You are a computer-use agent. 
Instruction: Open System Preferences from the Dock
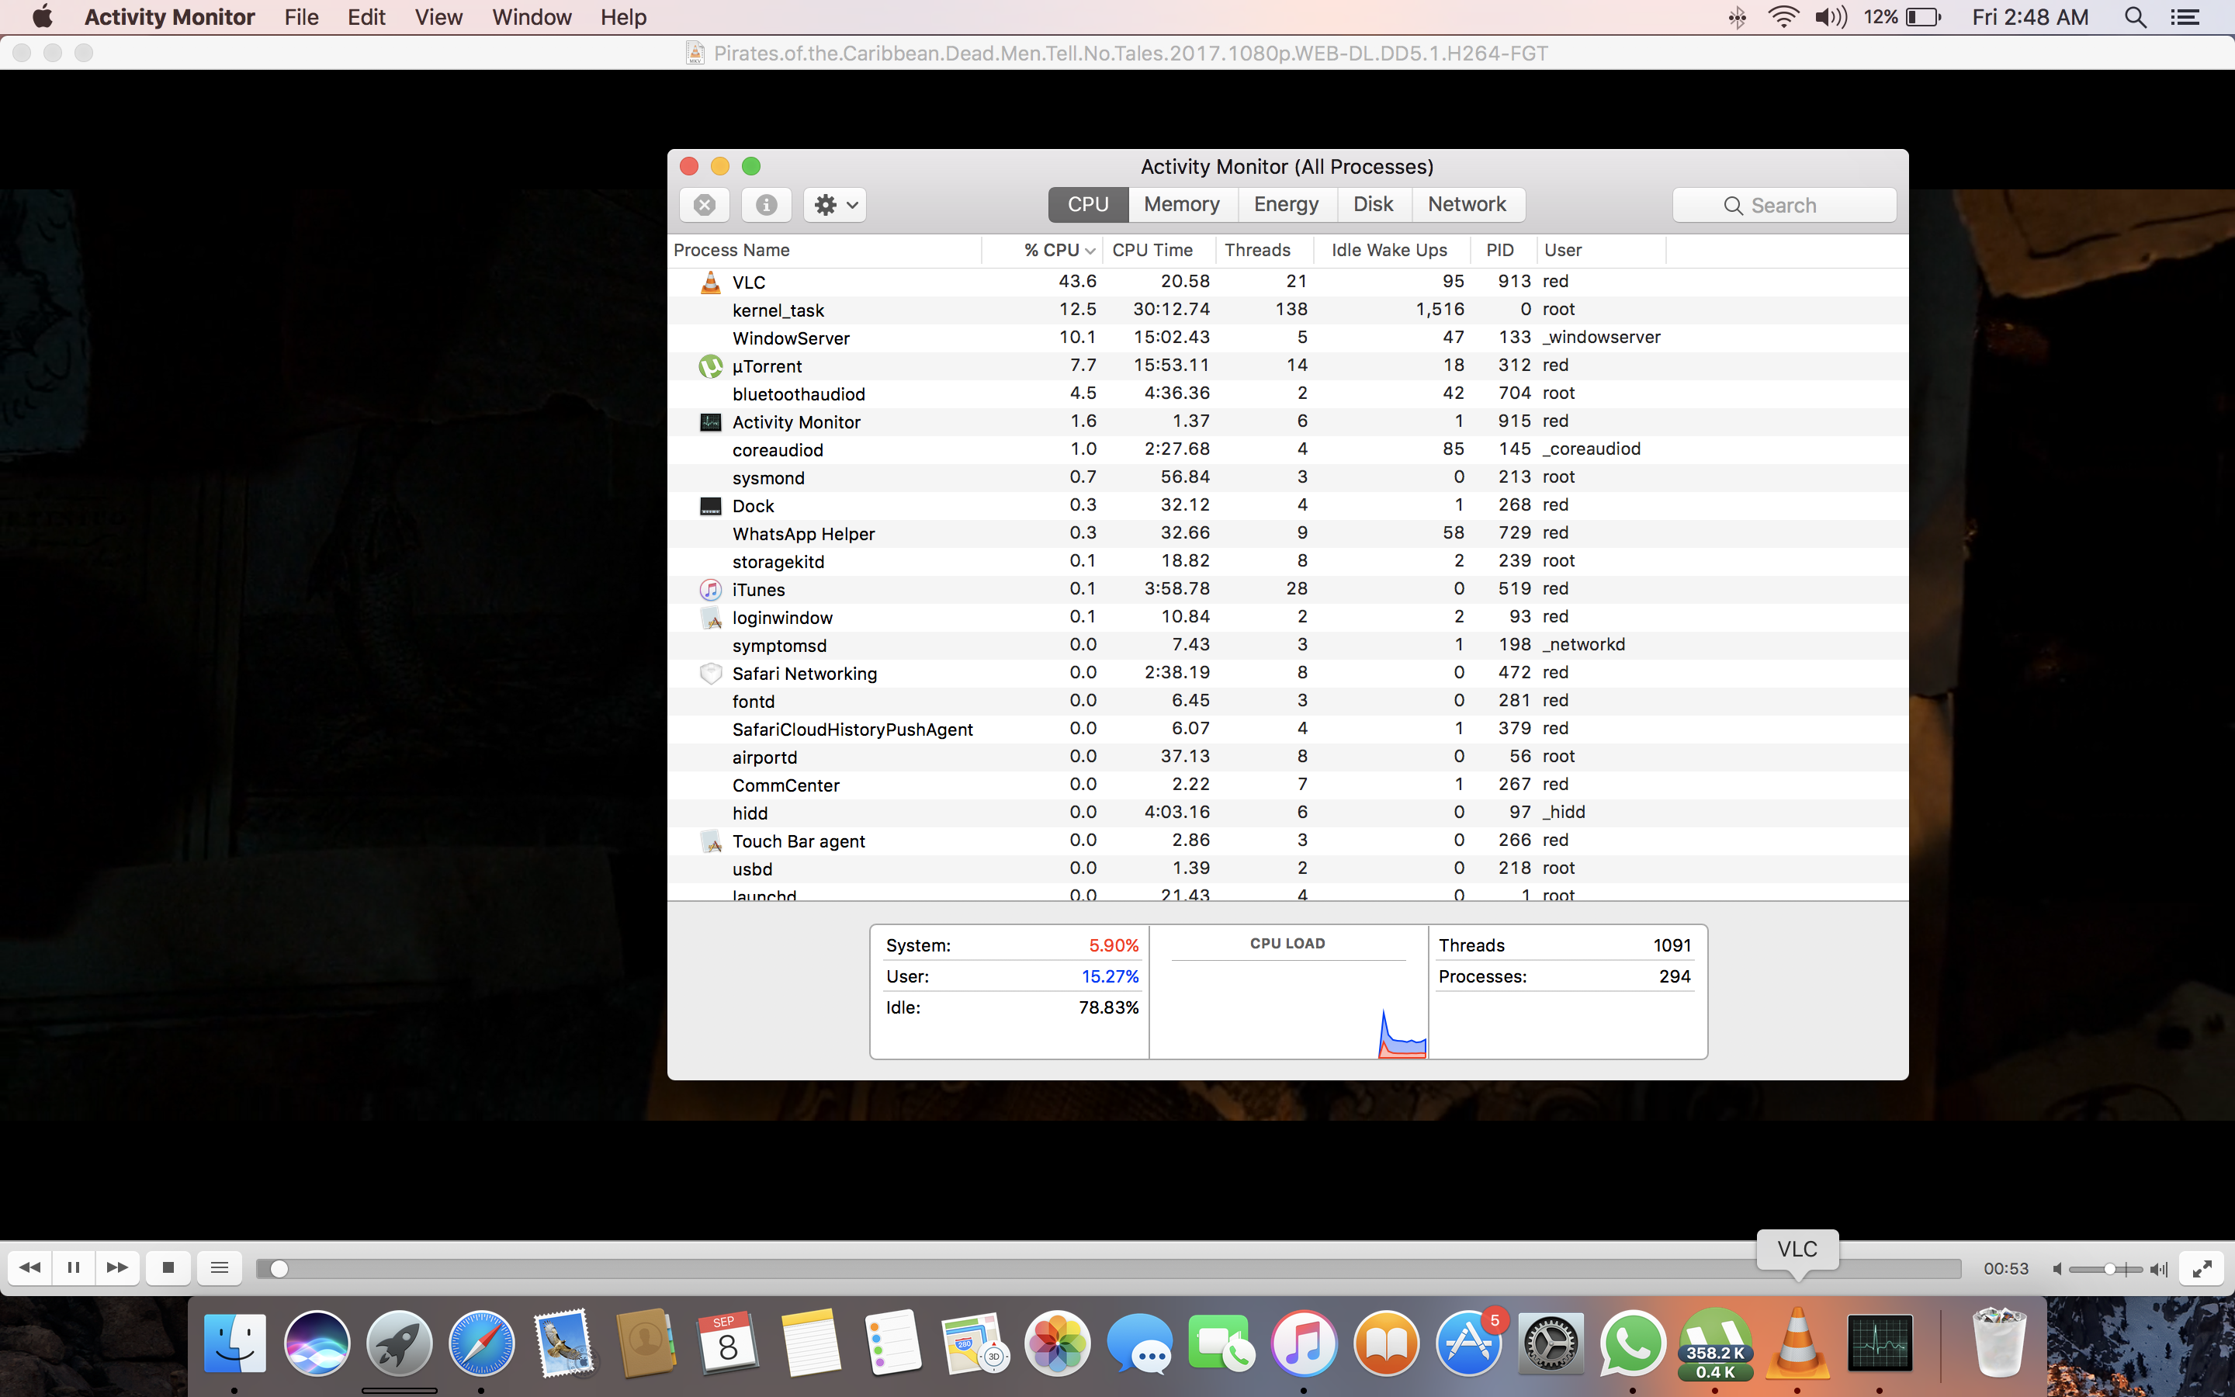point(1551,1343)
